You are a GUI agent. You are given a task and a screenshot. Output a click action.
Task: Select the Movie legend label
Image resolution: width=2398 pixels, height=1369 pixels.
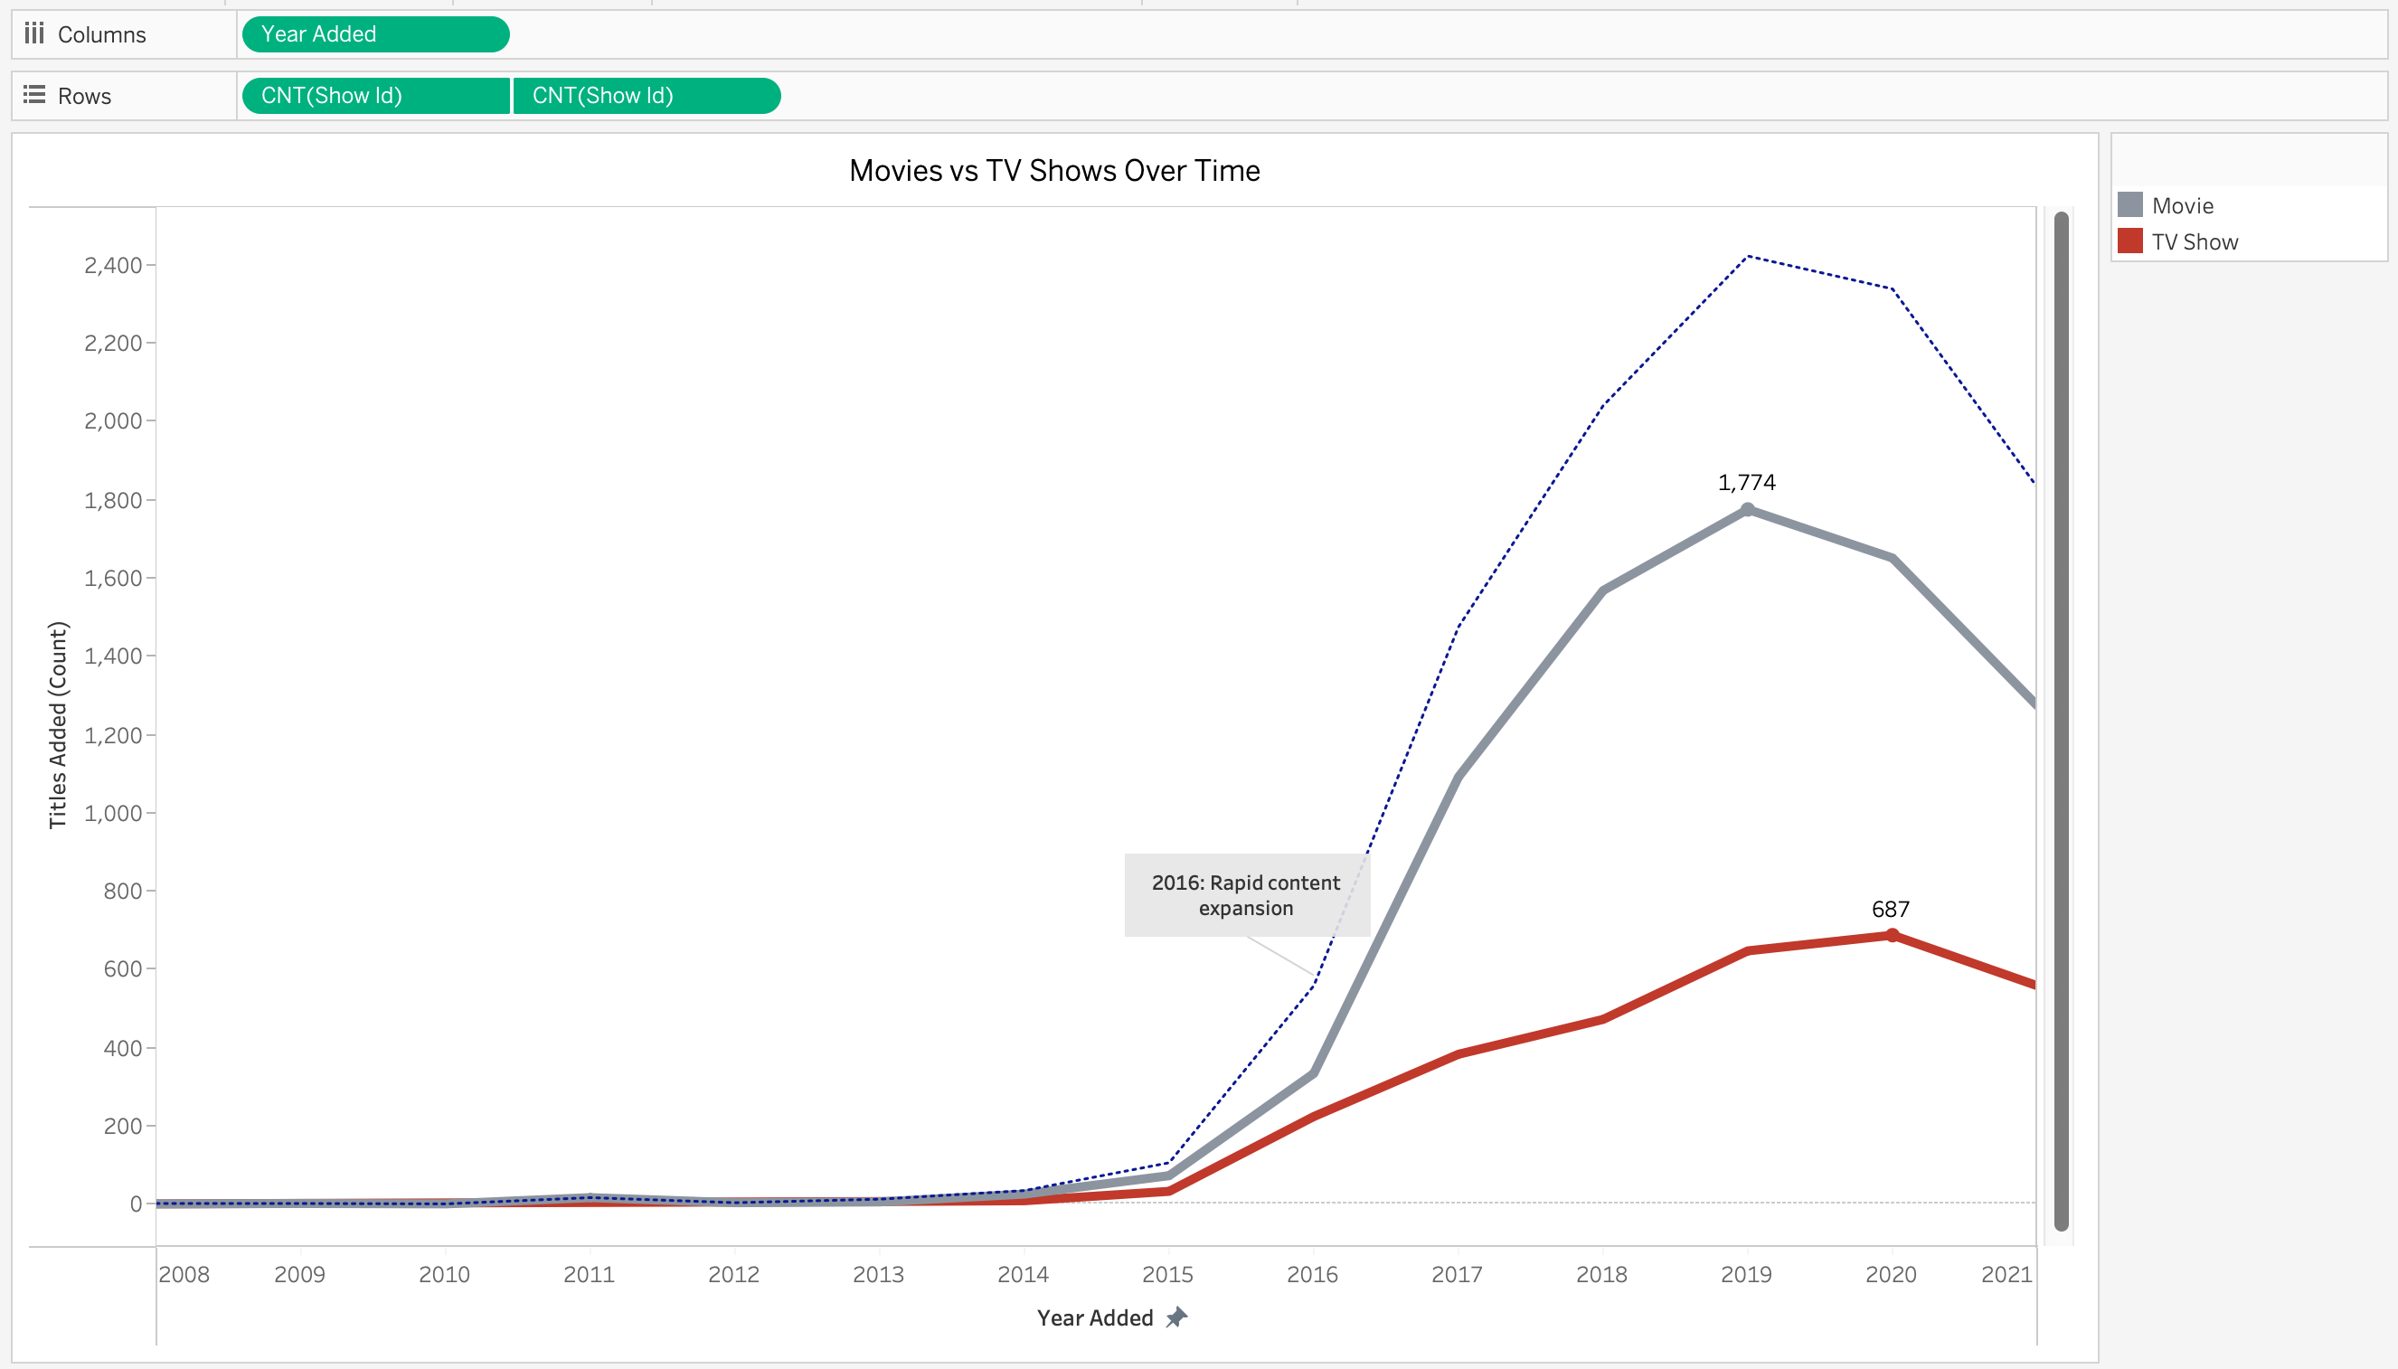(x=2183, y=206)
